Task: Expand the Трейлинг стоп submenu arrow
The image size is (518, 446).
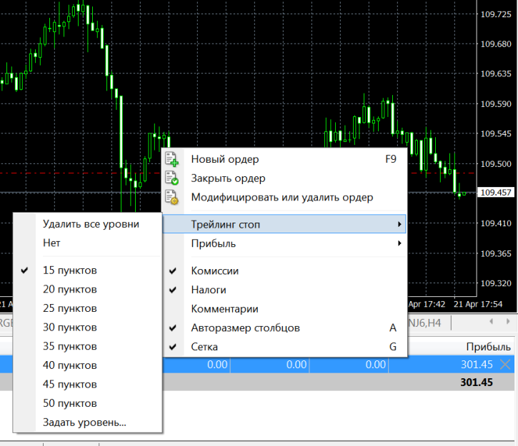Action: [x=399, y=225]
